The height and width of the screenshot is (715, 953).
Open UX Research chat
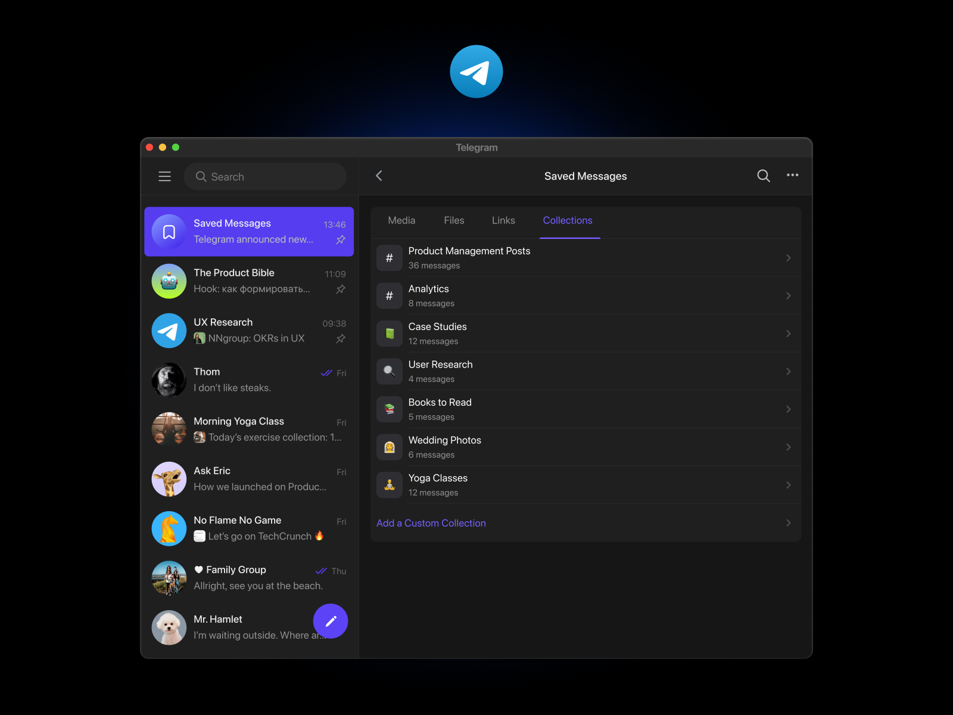point(249,331)
